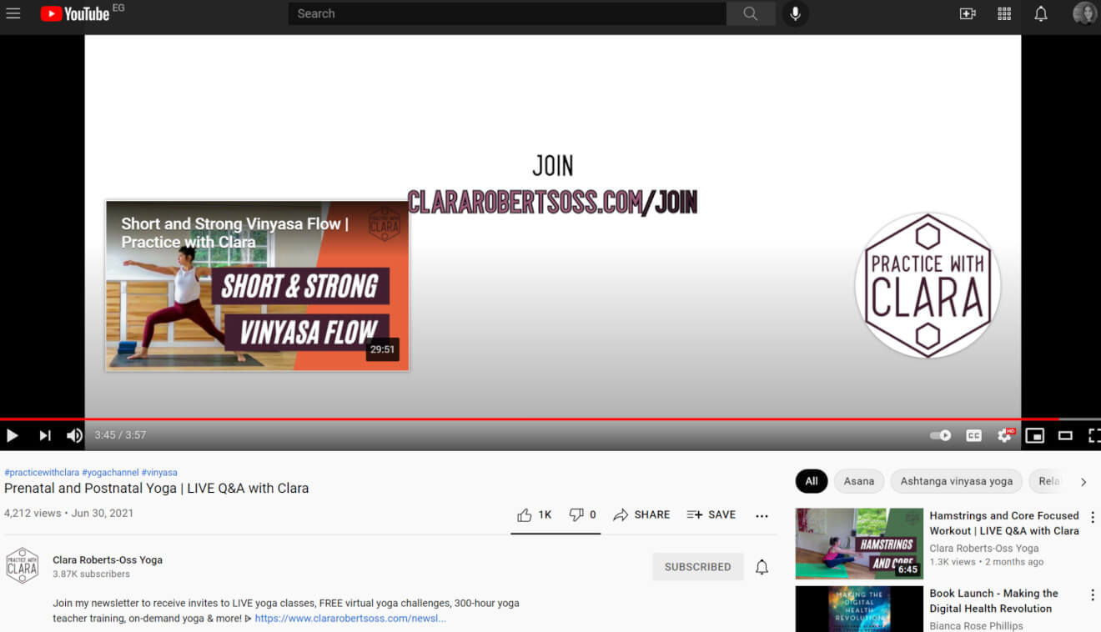
Task: Open the Hamstrings and Core video thumbnail
Action: [x=859, y=544]
